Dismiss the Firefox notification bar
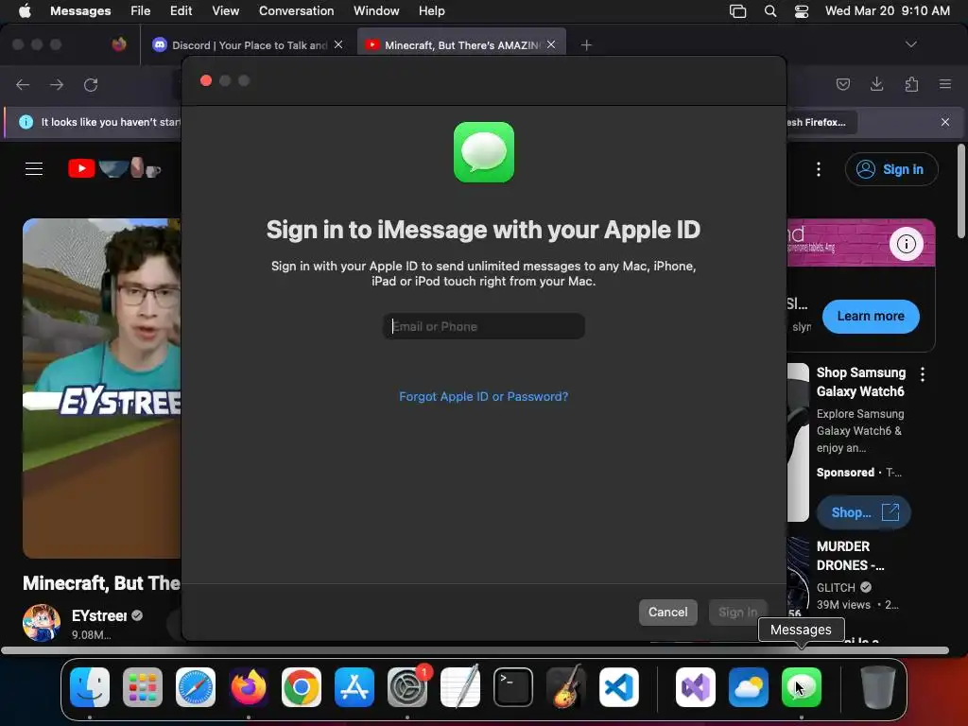The image size is (968, 726). click(945, 122)
